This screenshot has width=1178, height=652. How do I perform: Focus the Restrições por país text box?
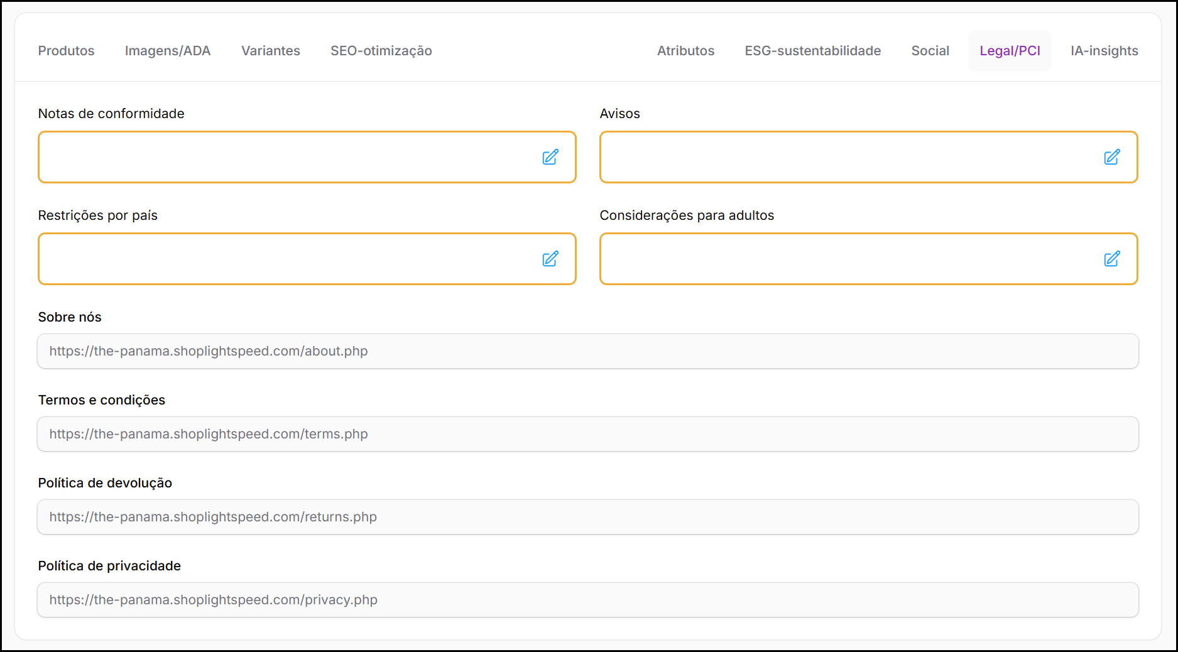283,259
